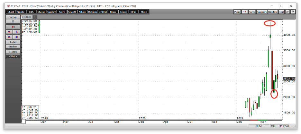Screen dimensions: 301x134
Task: Open SupSrv from the toolbar
Action: pyautogui.click(x=51, y=12)
